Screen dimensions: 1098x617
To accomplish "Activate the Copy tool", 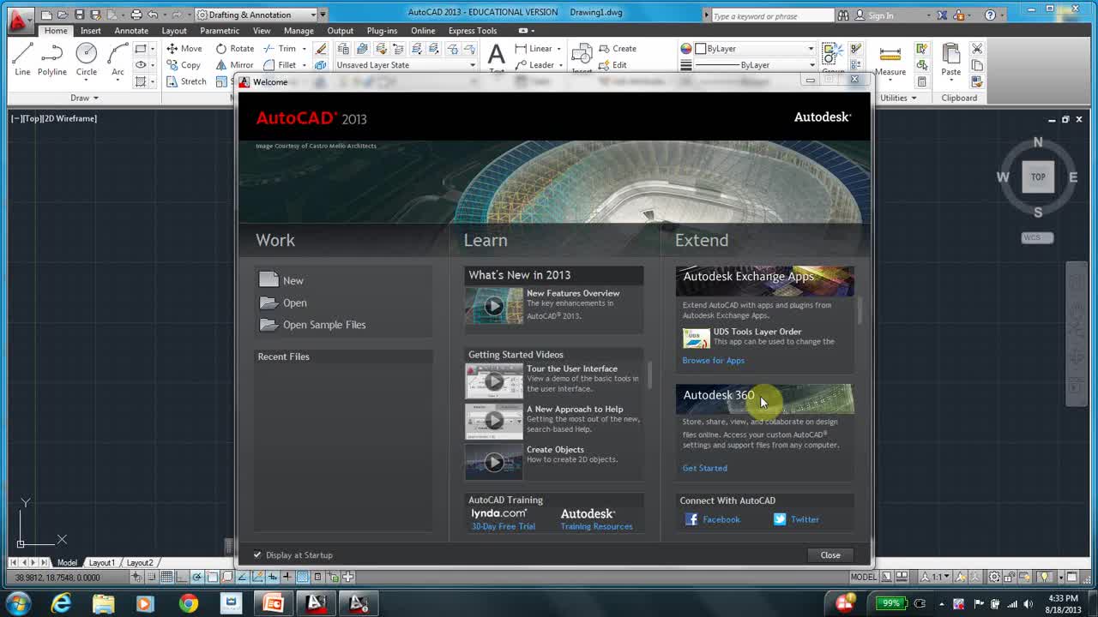I will pyautogui.click(x=183, y=65).
